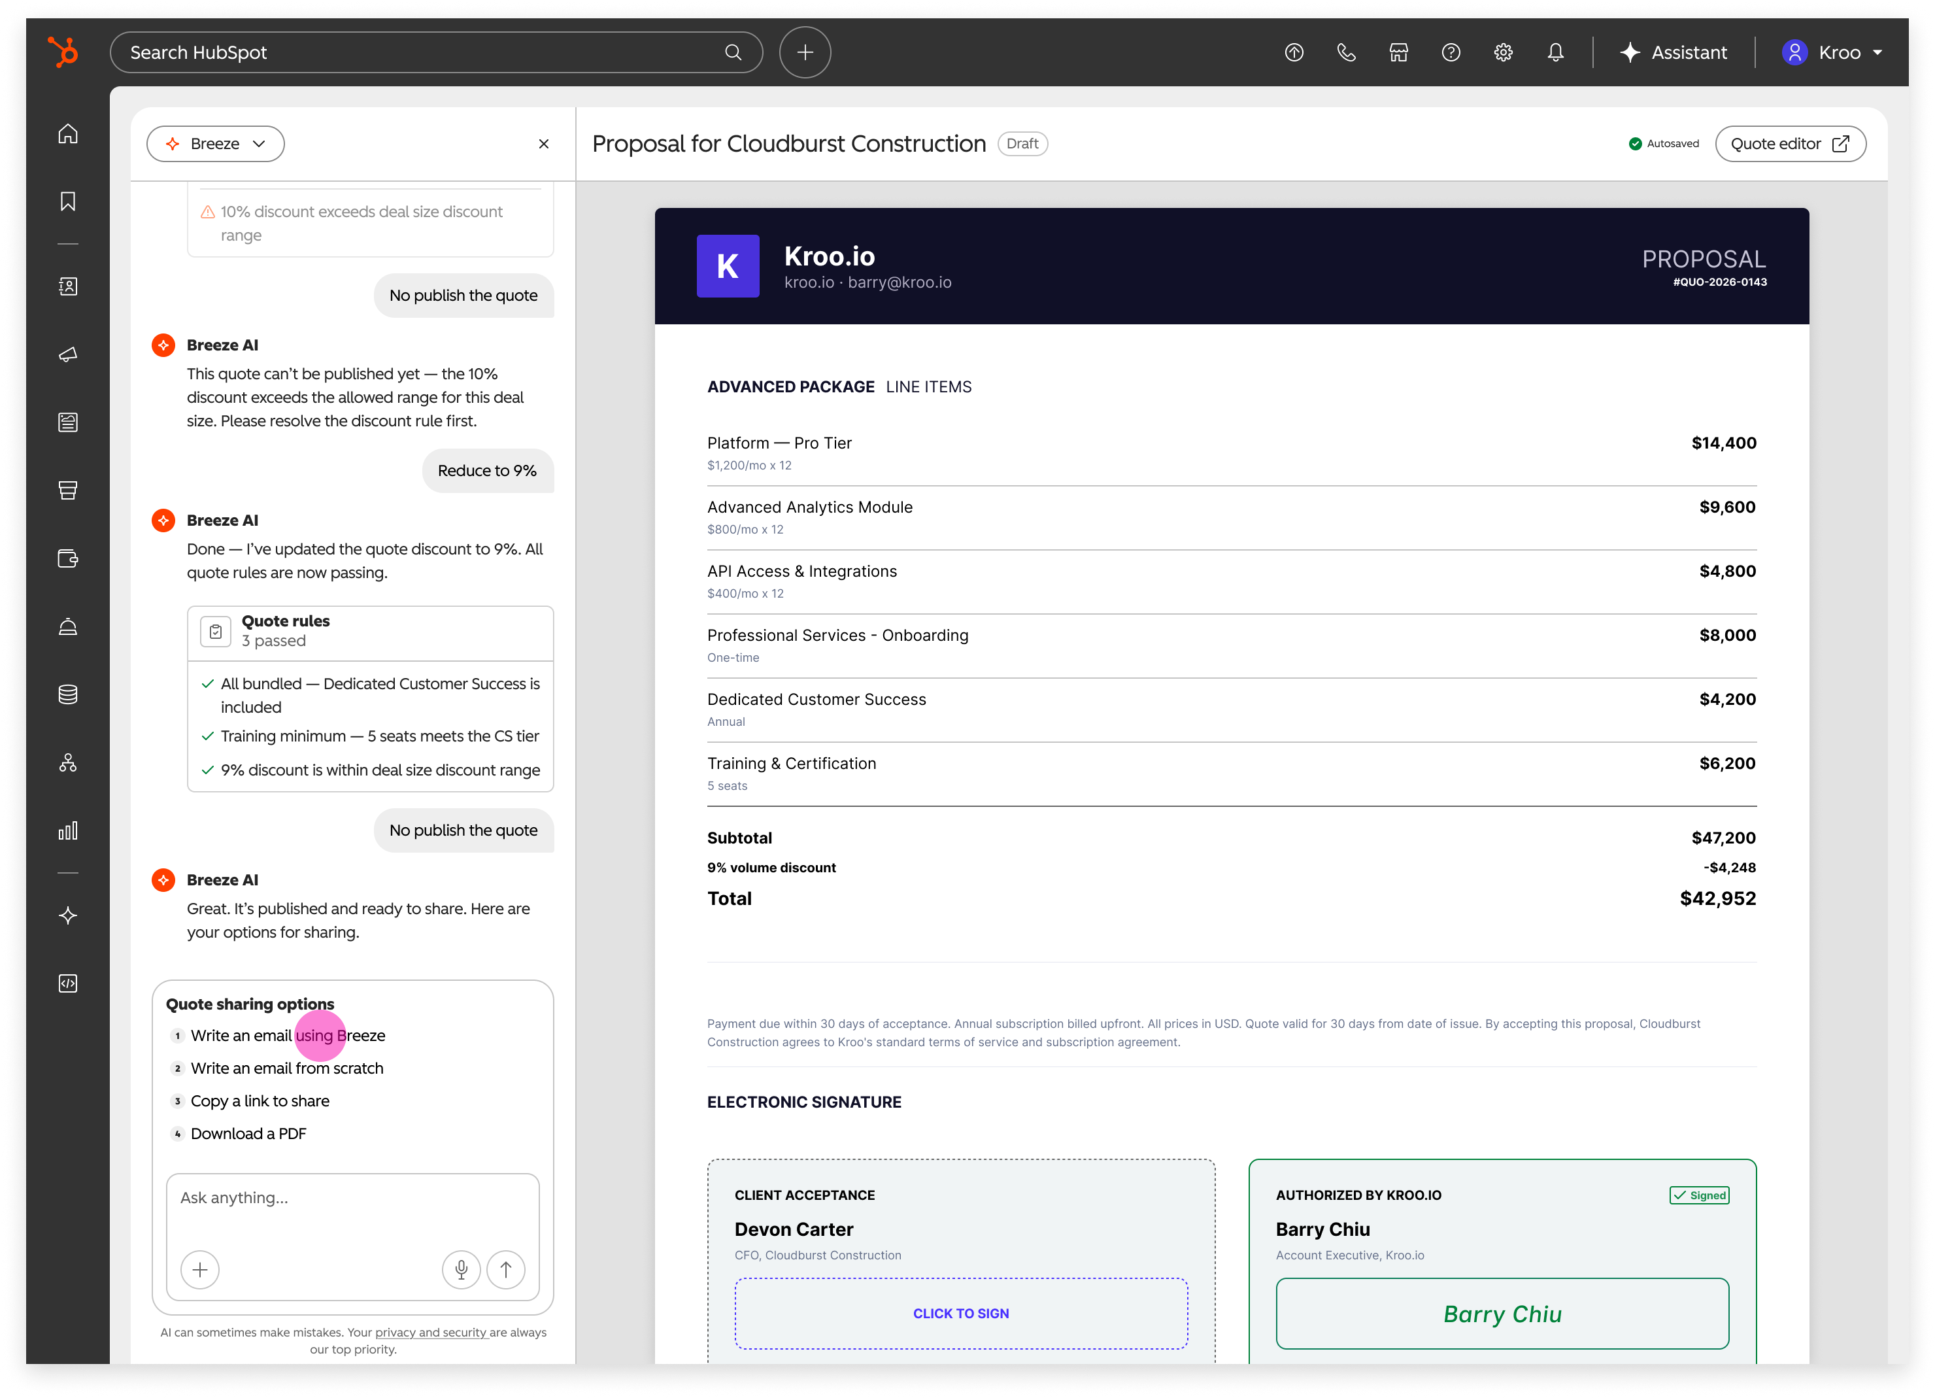The width and height of the screenshot is (1935, 1398).
Task: Choose Write an email using Breeze
Action: 288,1035
